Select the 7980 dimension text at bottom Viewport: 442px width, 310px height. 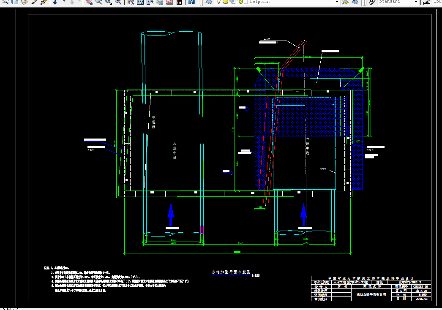coord(240,243)
